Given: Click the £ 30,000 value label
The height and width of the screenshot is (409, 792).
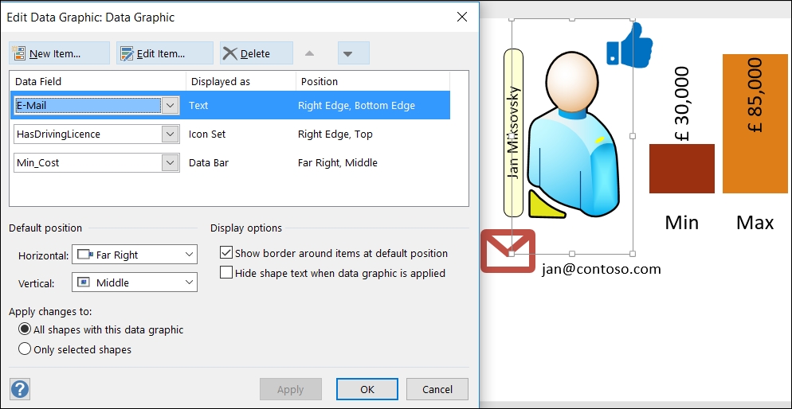Looking at the screenshot, I should tap(681, 103).
